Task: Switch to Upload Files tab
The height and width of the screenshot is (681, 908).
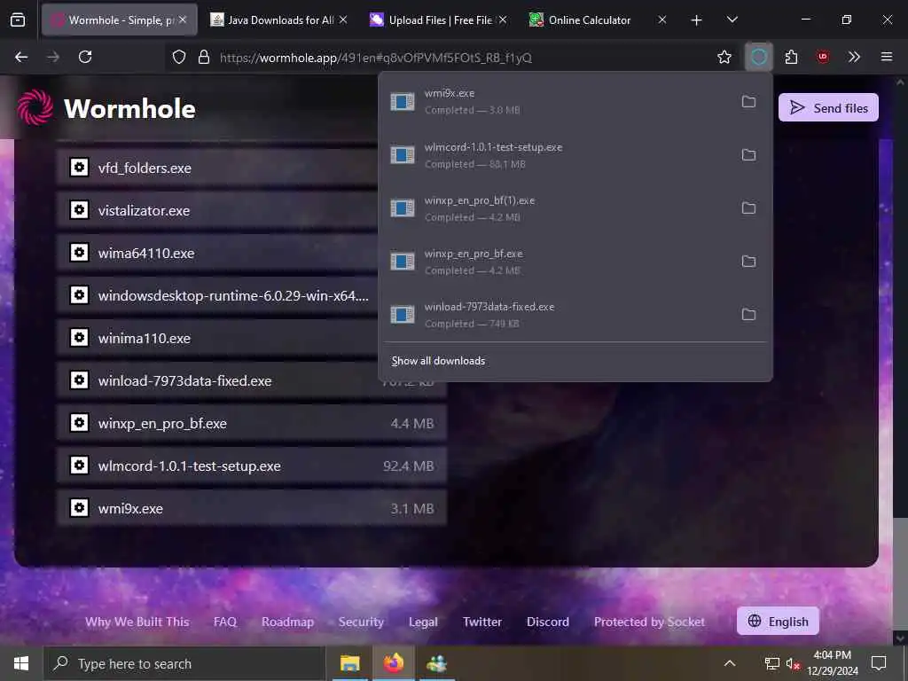Action: [440, 20]
